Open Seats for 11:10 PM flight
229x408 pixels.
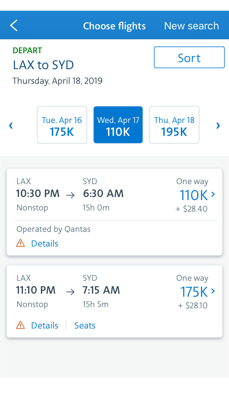pyautogui.click(x=85, y=325)
